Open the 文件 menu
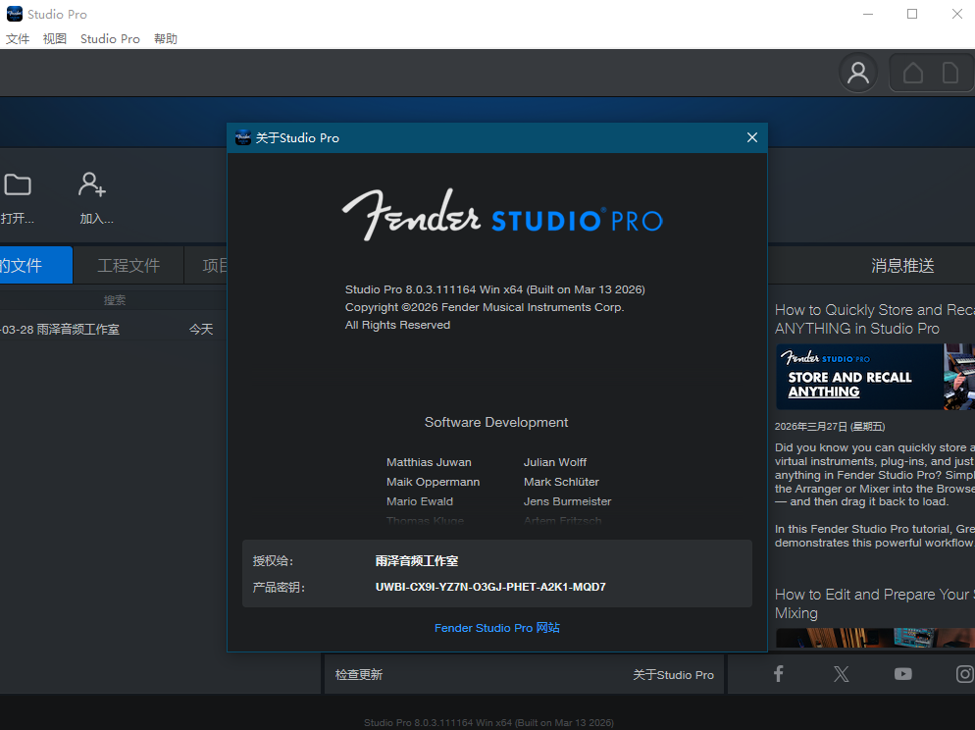 click(x=18, y=38)
